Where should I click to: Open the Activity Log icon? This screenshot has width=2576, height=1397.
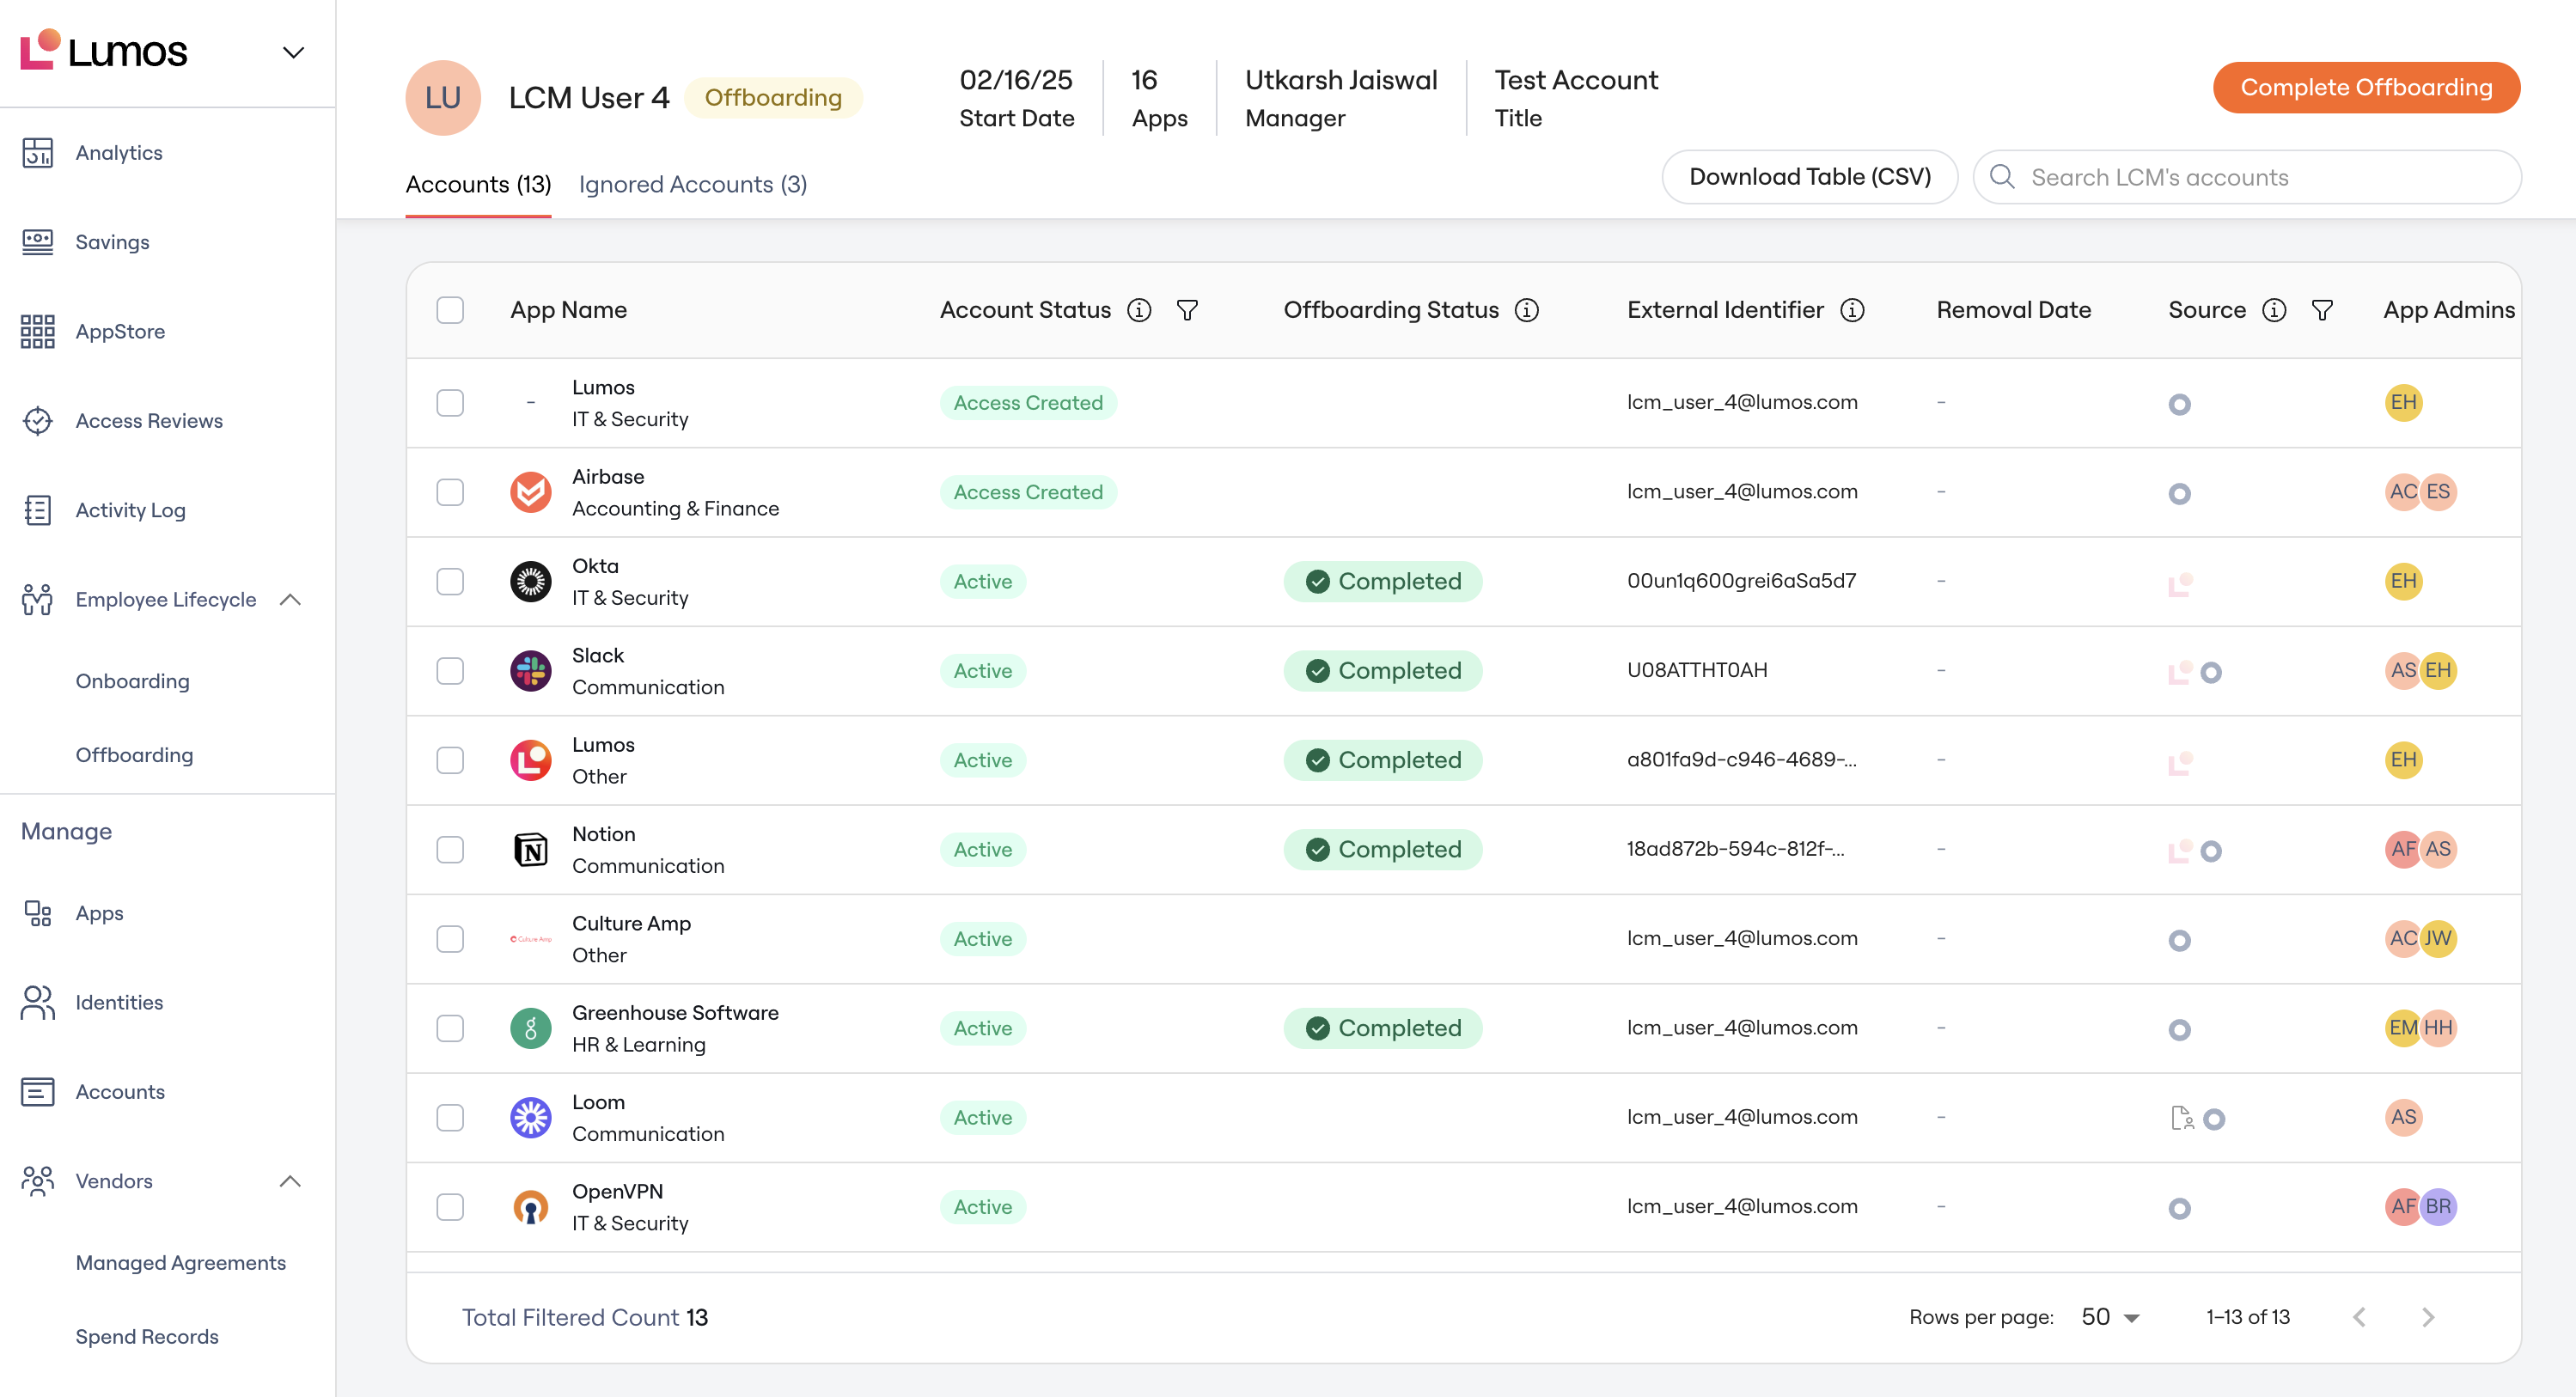point(37,510)
